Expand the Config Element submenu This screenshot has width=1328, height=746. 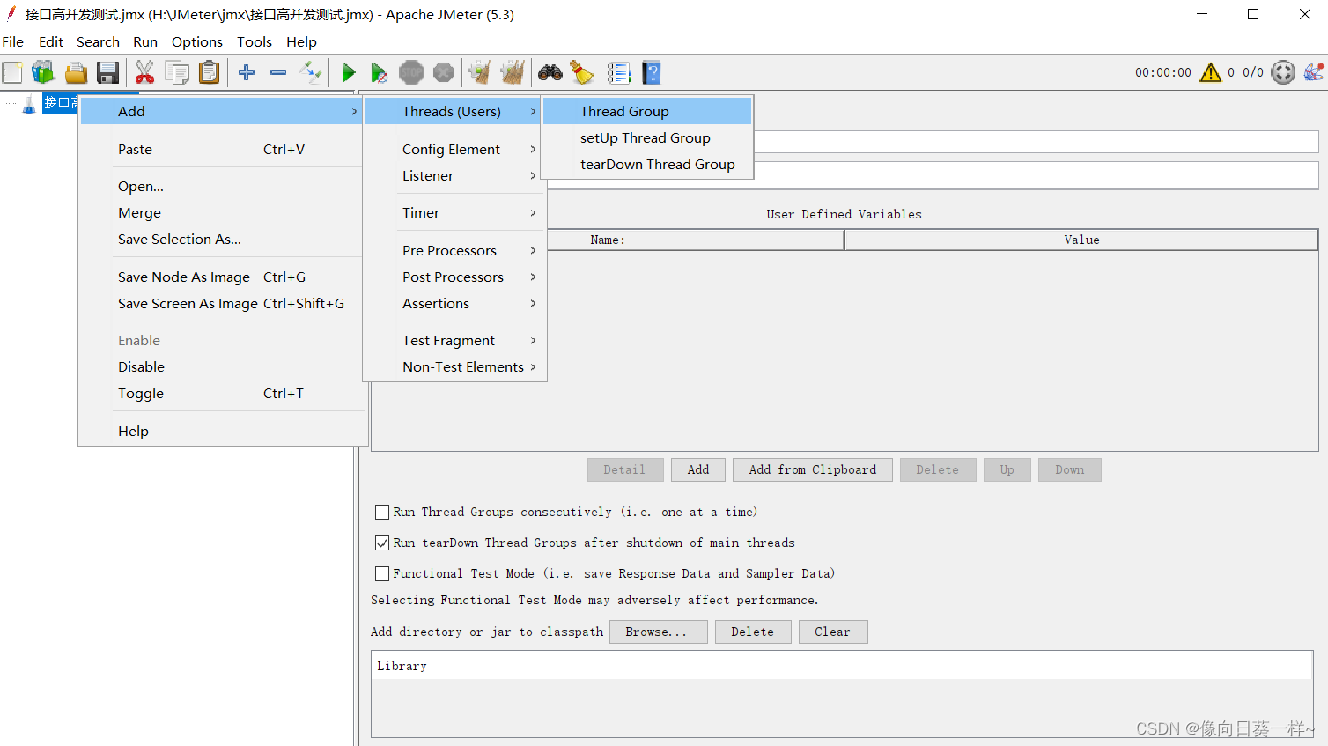point(452,149)
